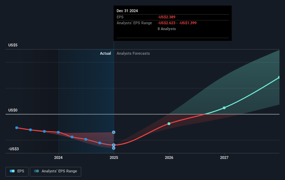Click the -US$1.399 range value in tooltip
Viewport: 285px width, 180px height.
pos(187,23)
